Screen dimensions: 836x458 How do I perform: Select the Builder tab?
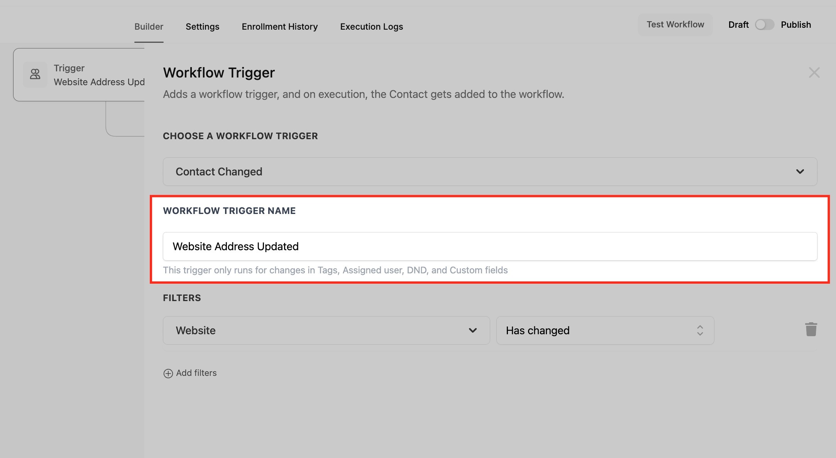coord(149,27)
